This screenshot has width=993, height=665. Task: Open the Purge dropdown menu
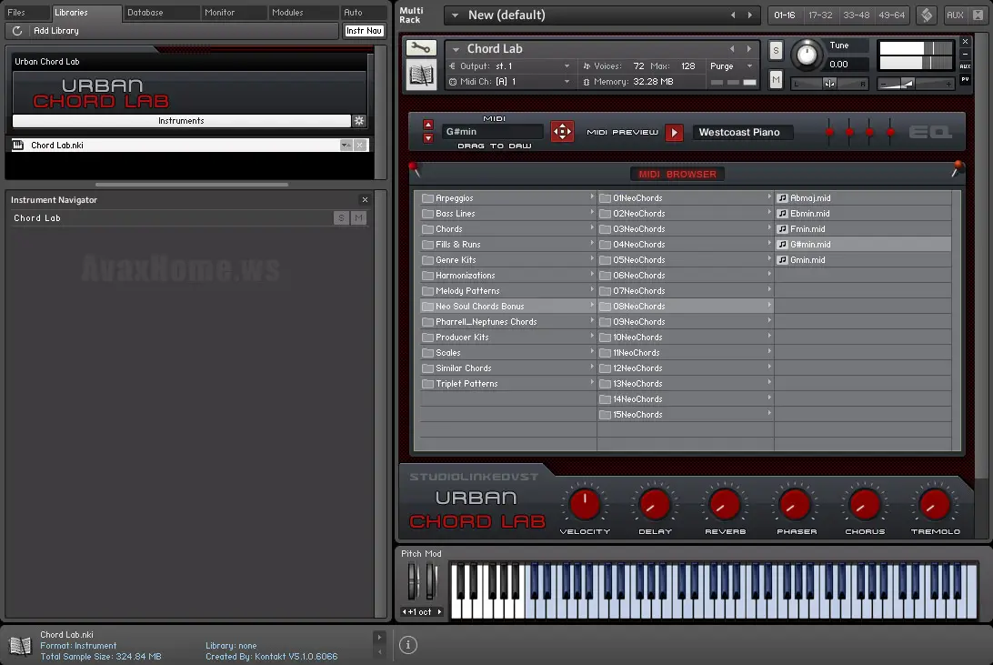click(731, 65)
